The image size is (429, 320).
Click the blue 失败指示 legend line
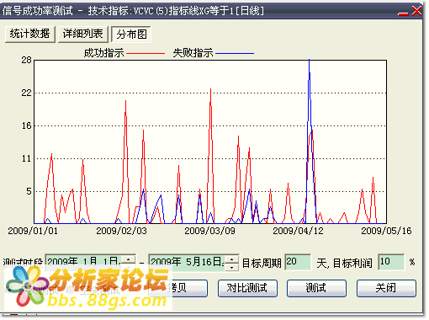[235, 53]
